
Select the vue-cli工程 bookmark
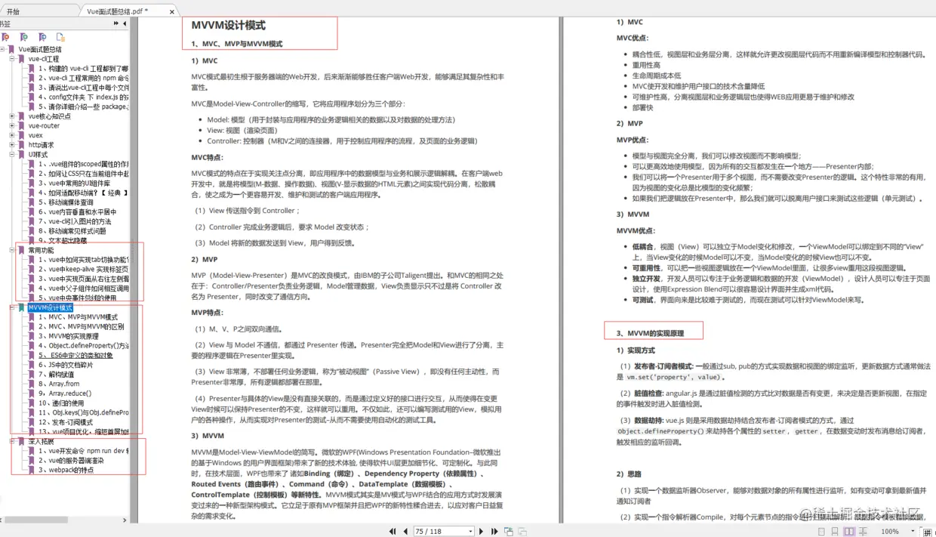(x=44, y=59)
